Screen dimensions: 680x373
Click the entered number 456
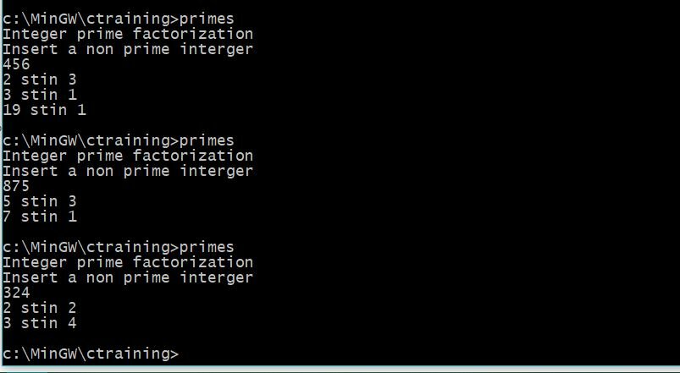[16, 64]
